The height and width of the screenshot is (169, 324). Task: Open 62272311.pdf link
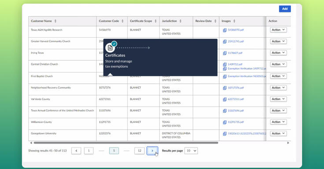[236, 99]
